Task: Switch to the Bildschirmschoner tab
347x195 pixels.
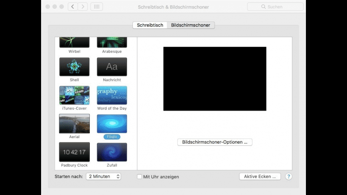Action: point(191,25)
